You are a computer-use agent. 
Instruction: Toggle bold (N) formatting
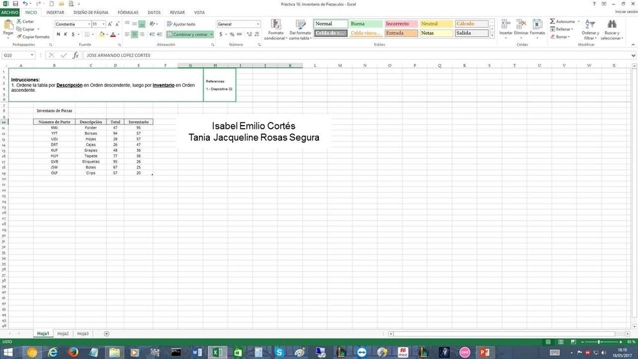57,34
